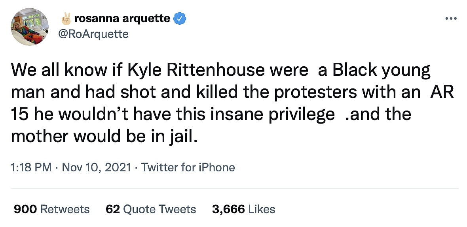Click the number 900 in the retweet count
The width and height of the screenshot is (467, 227).
click(25, 209)
